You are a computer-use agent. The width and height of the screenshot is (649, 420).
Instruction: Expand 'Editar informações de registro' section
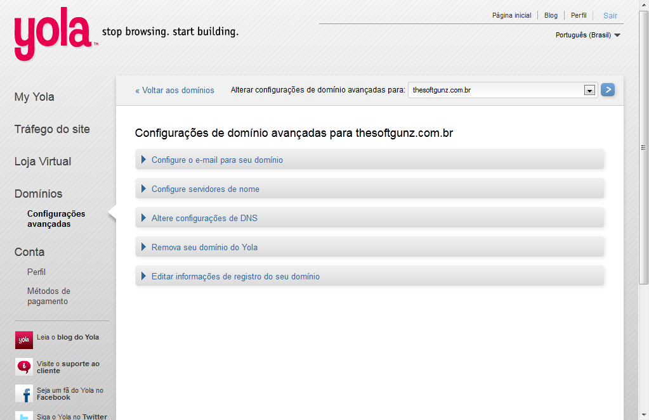tap(369, 276)
